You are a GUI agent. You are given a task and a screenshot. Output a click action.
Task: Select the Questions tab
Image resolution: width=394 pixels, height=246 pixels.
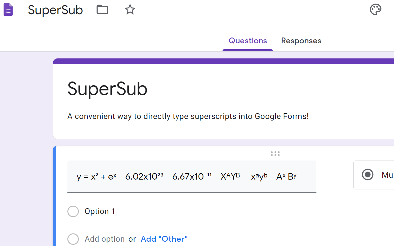[247, 41]
